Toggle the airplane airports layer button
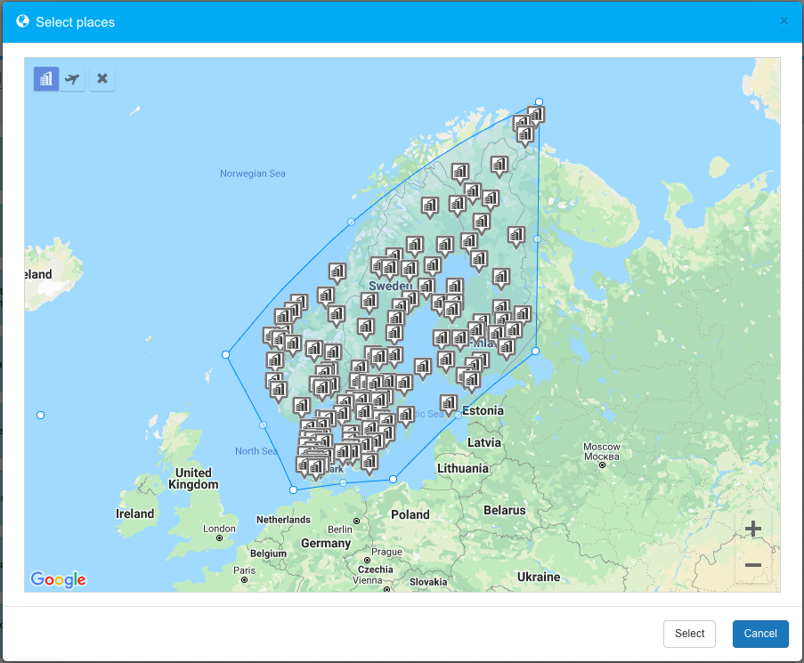The height and width of the screenshot is (663, 804). (73, 79)
